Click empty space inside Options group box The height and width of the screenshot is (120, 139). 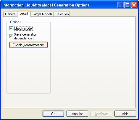click(x=28, y=71)
